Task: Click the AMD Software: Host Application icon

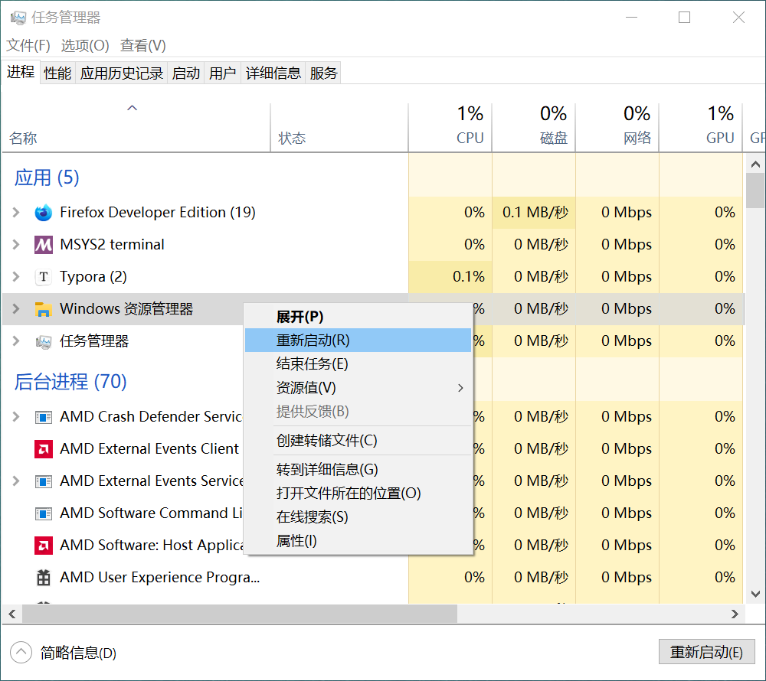Action: click(44, 546)
